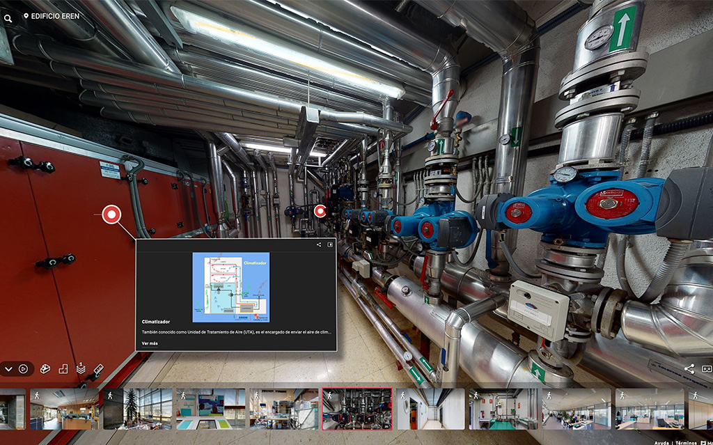Collapse the highlight reel with chevron
Screen dimensions: 713x445
click(8, 369)
